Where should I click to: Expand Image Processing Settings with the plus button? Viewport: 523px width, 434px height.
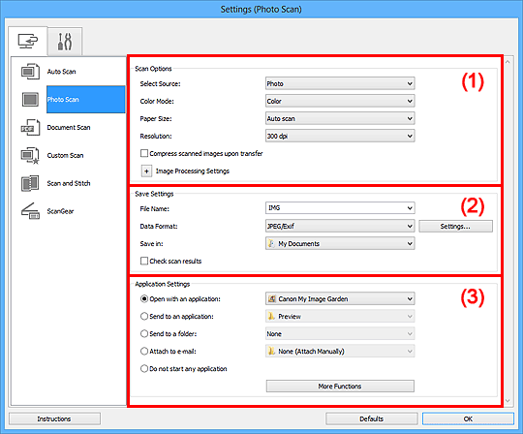click(x=146, y=171)
